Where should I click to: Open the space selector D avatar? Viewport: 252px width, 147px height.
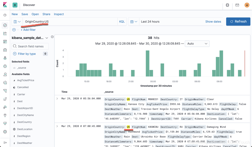(x=15, y=5)
